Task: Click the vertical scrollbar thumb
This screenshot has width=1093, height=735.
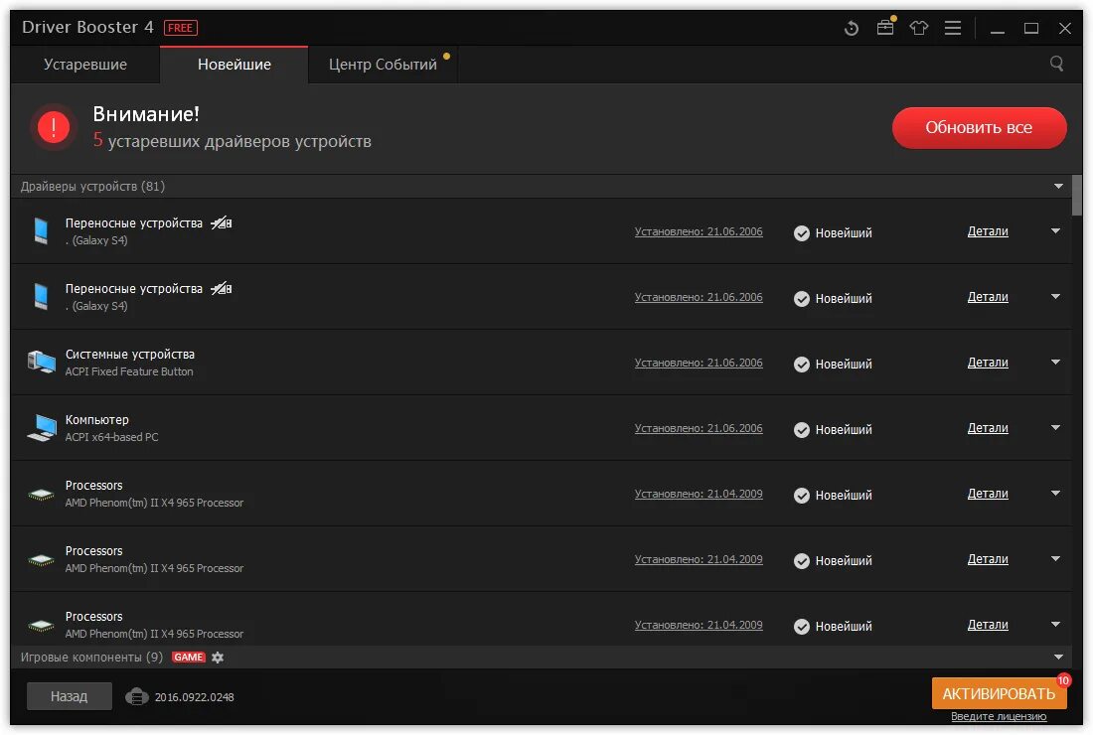Action: point(1078,196)
